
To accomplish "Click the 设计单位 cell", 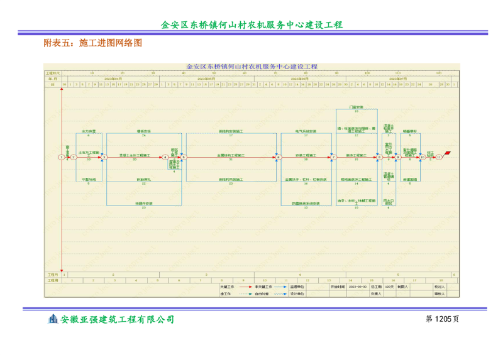I will tap(297, 294).
